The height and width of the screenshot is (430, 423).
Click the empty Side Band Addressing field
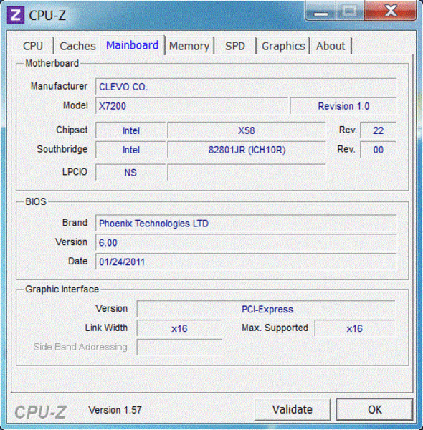[x=179, y=348]
